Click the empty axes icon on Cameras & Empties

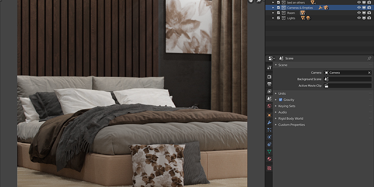pyautogui.click(x=320, y=7)
